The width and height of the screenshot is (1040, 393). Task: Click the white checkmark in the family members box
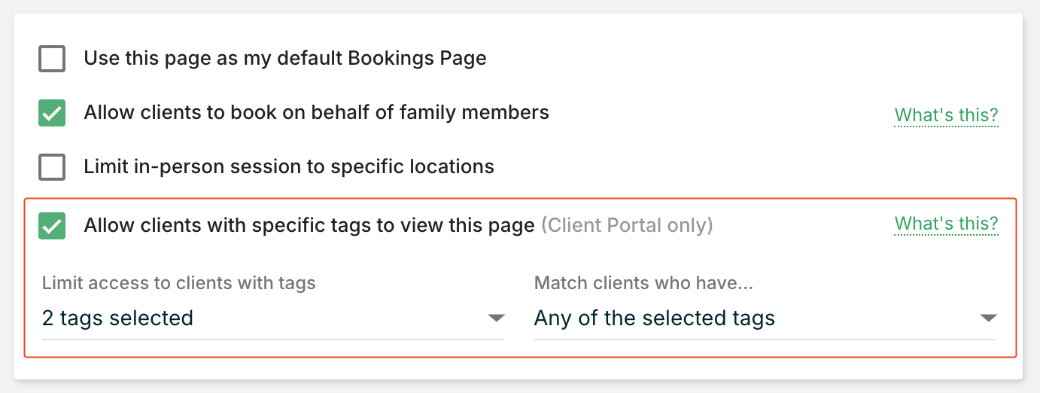coord(52,114)
